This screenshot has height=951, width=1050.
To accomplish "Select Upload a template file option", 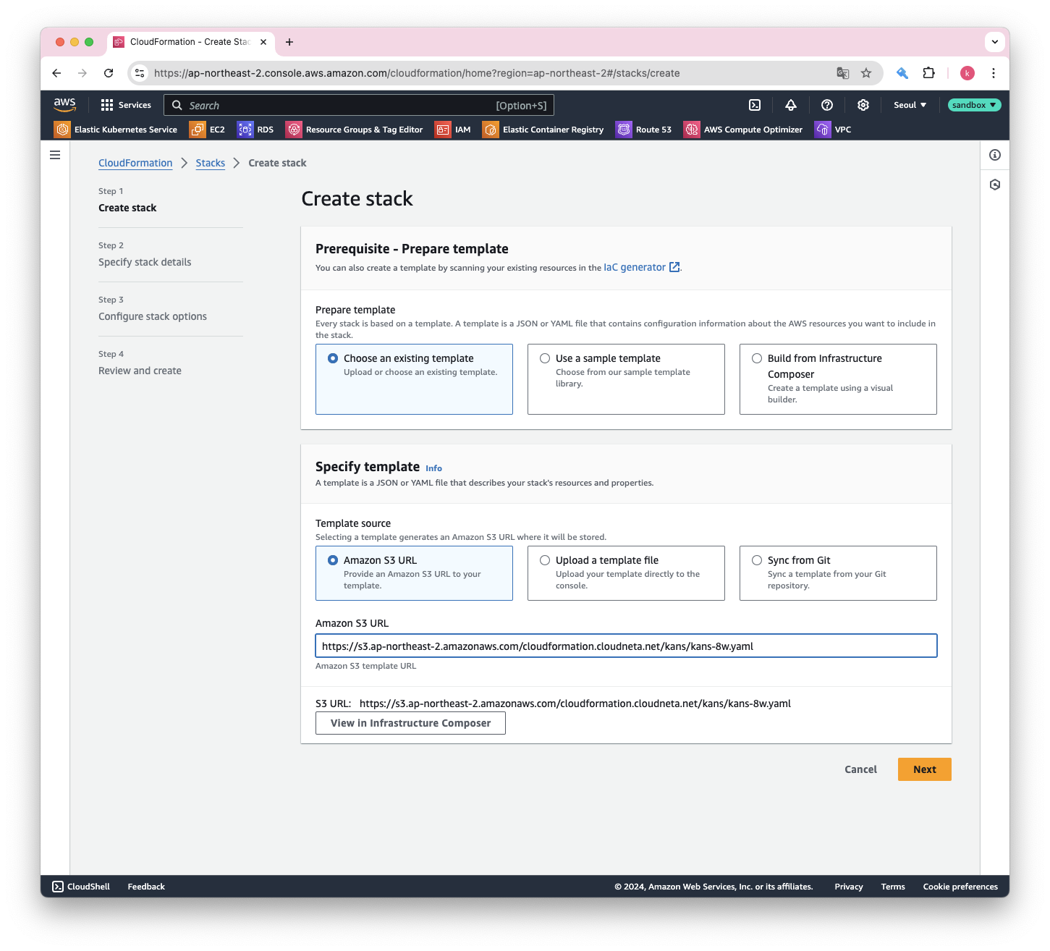I will (626, 573).
